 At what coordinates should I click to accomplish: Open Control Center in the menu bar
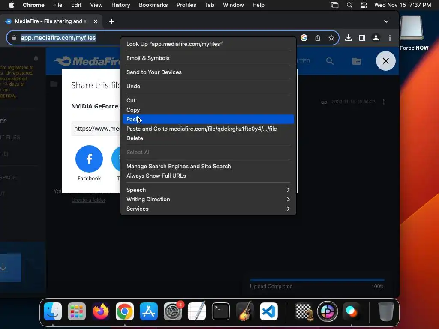click(364, 5)
